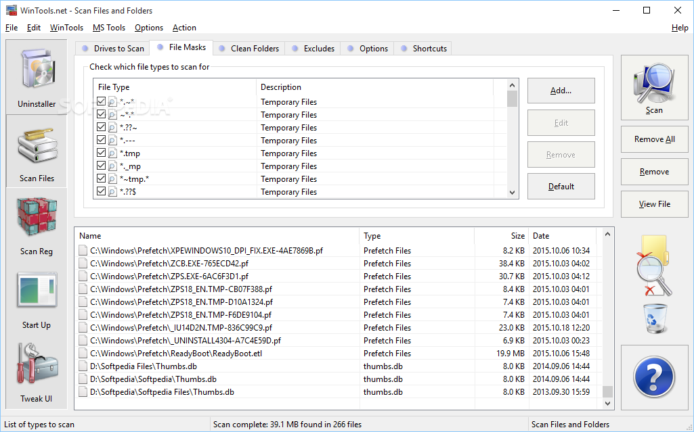Click the right-panel Remove button

click(654, 172)
